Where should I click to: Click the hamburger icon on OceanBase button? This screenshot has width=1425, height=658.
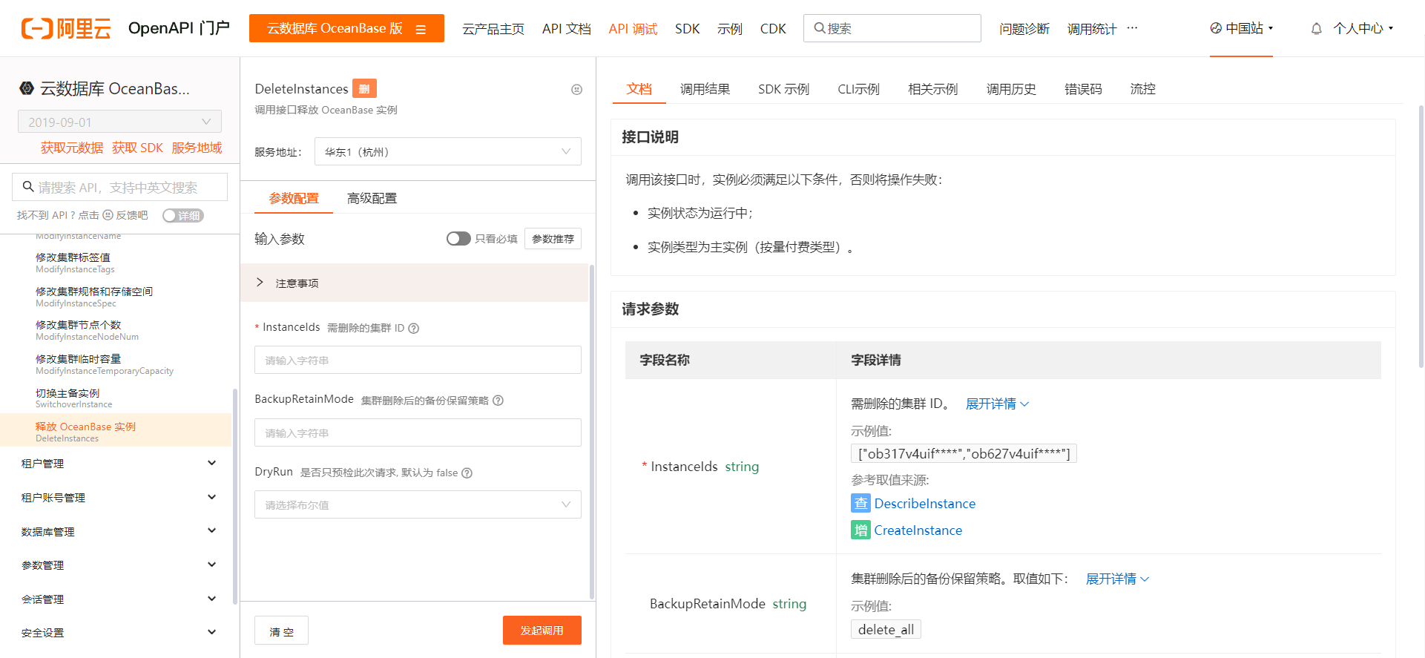point(421,30)
